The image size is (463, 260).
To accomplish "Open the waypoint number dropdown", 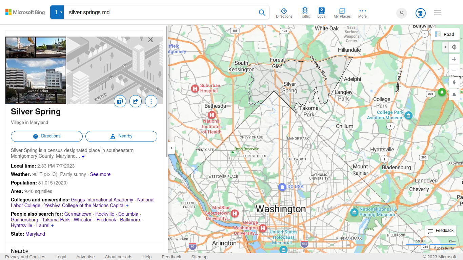I will pyautogui.click(x=57, y=13).
